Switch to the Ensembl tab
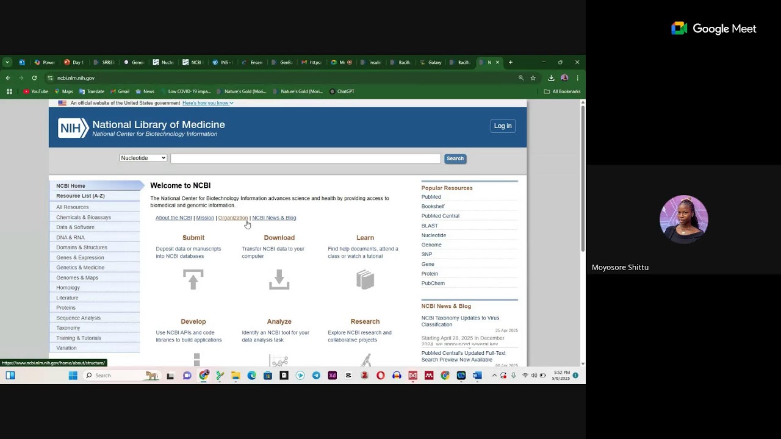 click(253, 62)
